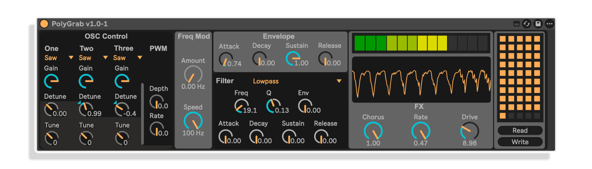Click oscillator Two Detune knob at 0.99
This screenshot has width=592, height=169.
pyautogui.click(x=86, y=109)
